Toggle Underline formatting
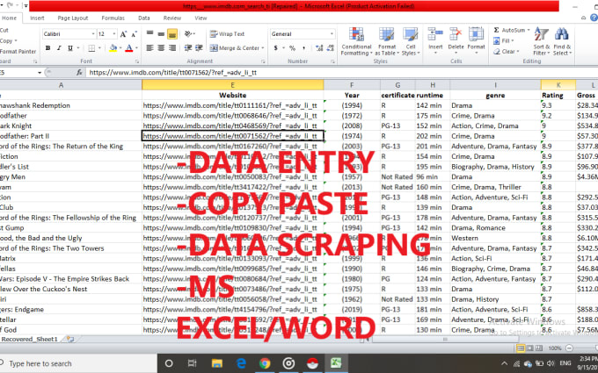Viewport: 598px width, 373px height. (70, 48)
